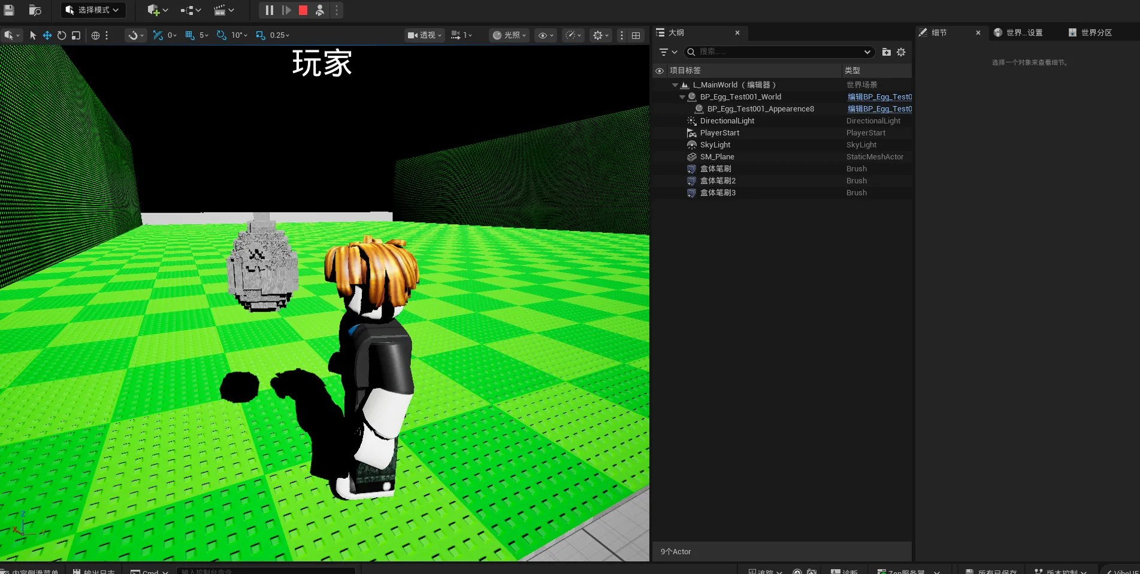Switch to the 世界...设置 tab
Screen dimensions: 1140x574
pos(1024,33)
